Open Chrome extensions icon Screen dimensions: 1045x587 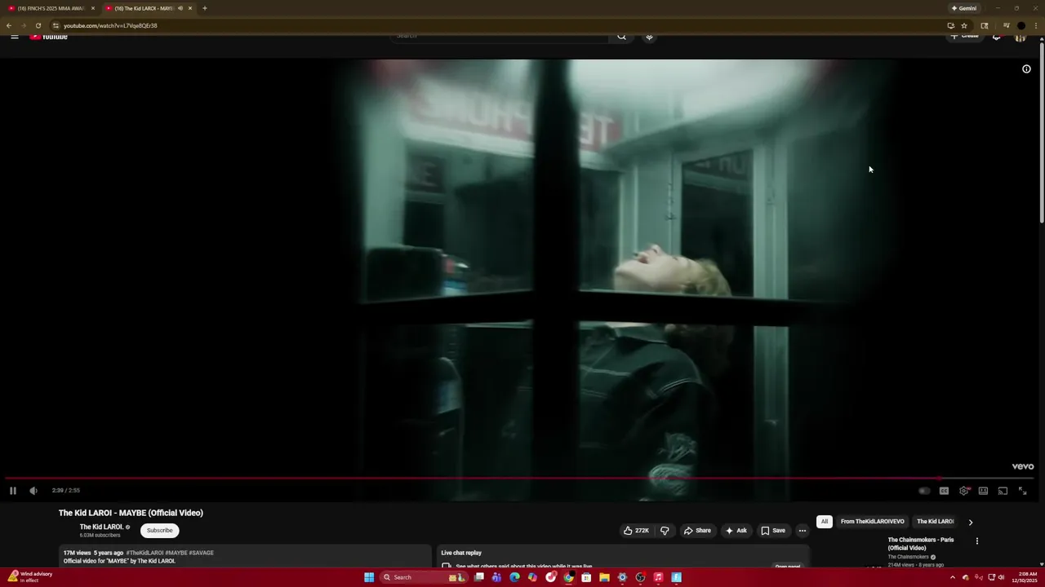click(985, 25)
